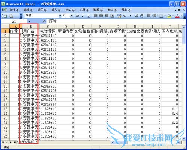Open the fill color dropdown arrow
Viewport: 187px width, 150px height.
[x=173, y=16]
